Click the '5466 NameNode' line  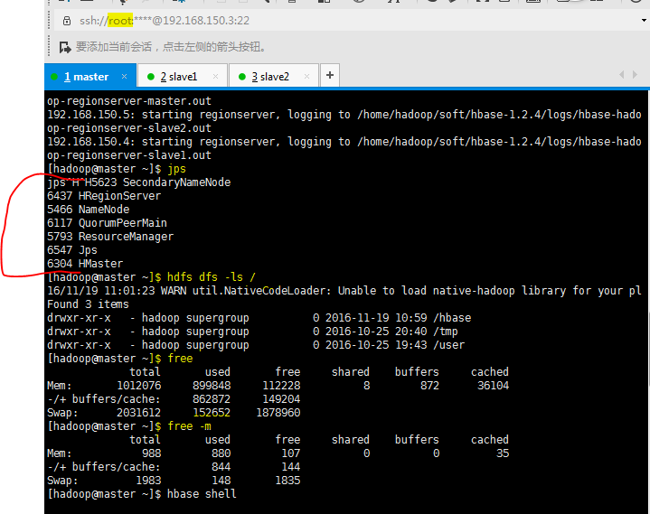[88, 210]
